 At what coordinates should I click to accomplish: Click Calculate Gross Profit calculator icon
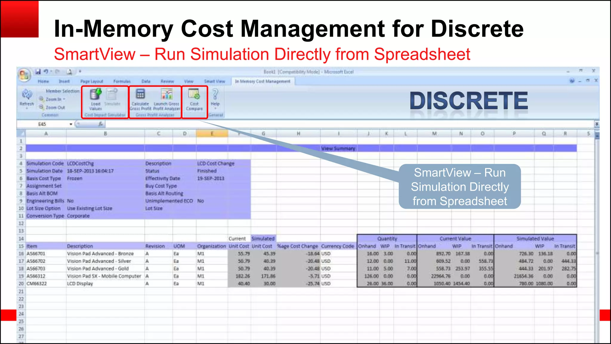coord(140,94)
